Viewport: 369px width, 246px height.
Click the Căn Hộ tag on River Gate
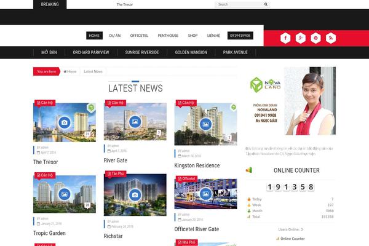pos(116,103)
